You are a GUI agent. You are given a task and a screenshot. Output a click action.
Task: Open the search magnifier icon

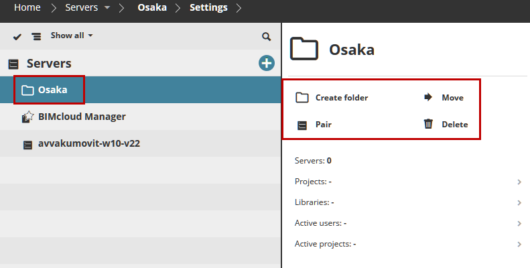click(266, 36)
